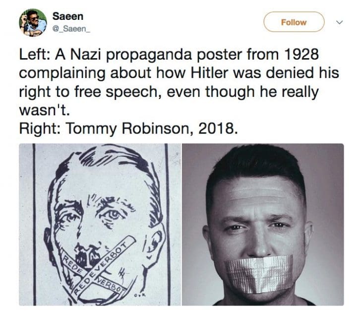This screenshot has width=357, height=314.
Task: Click the word "propaganda" in the tweet
Action: [x=149, y=55]
